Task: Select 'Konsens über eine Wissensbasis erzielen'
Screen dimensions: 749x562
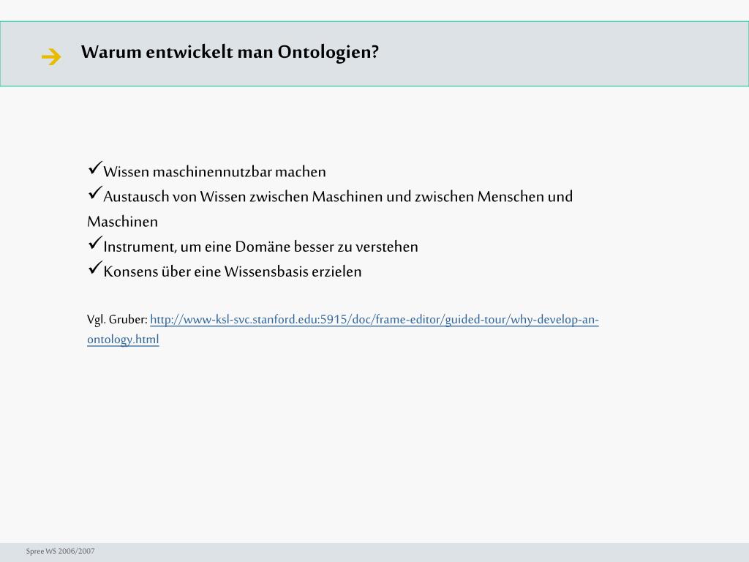Action: coord(233,271)
